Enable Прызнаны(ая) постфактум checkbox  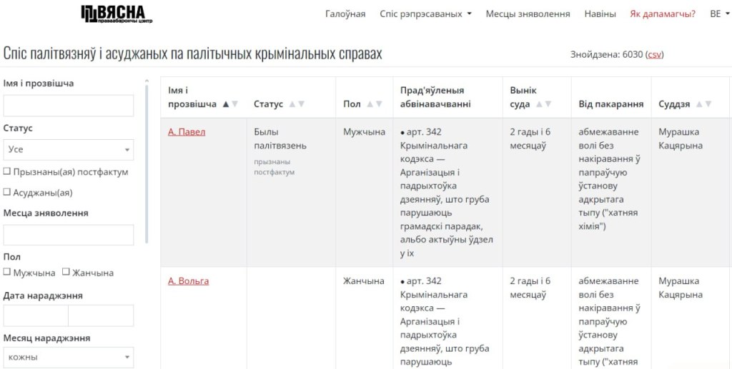pyautogui.click(x=6, y=172)
